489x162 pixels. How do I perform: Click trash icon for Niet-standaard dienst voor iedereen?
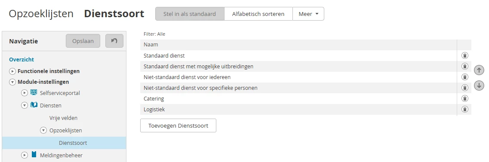[464, 77]
